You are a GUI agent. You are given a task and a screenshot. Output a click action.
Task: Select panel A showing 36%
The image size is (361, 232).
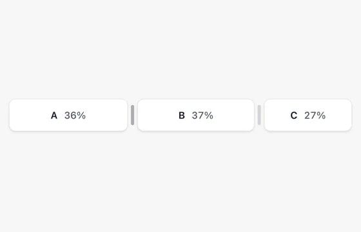tap(68, 115)
